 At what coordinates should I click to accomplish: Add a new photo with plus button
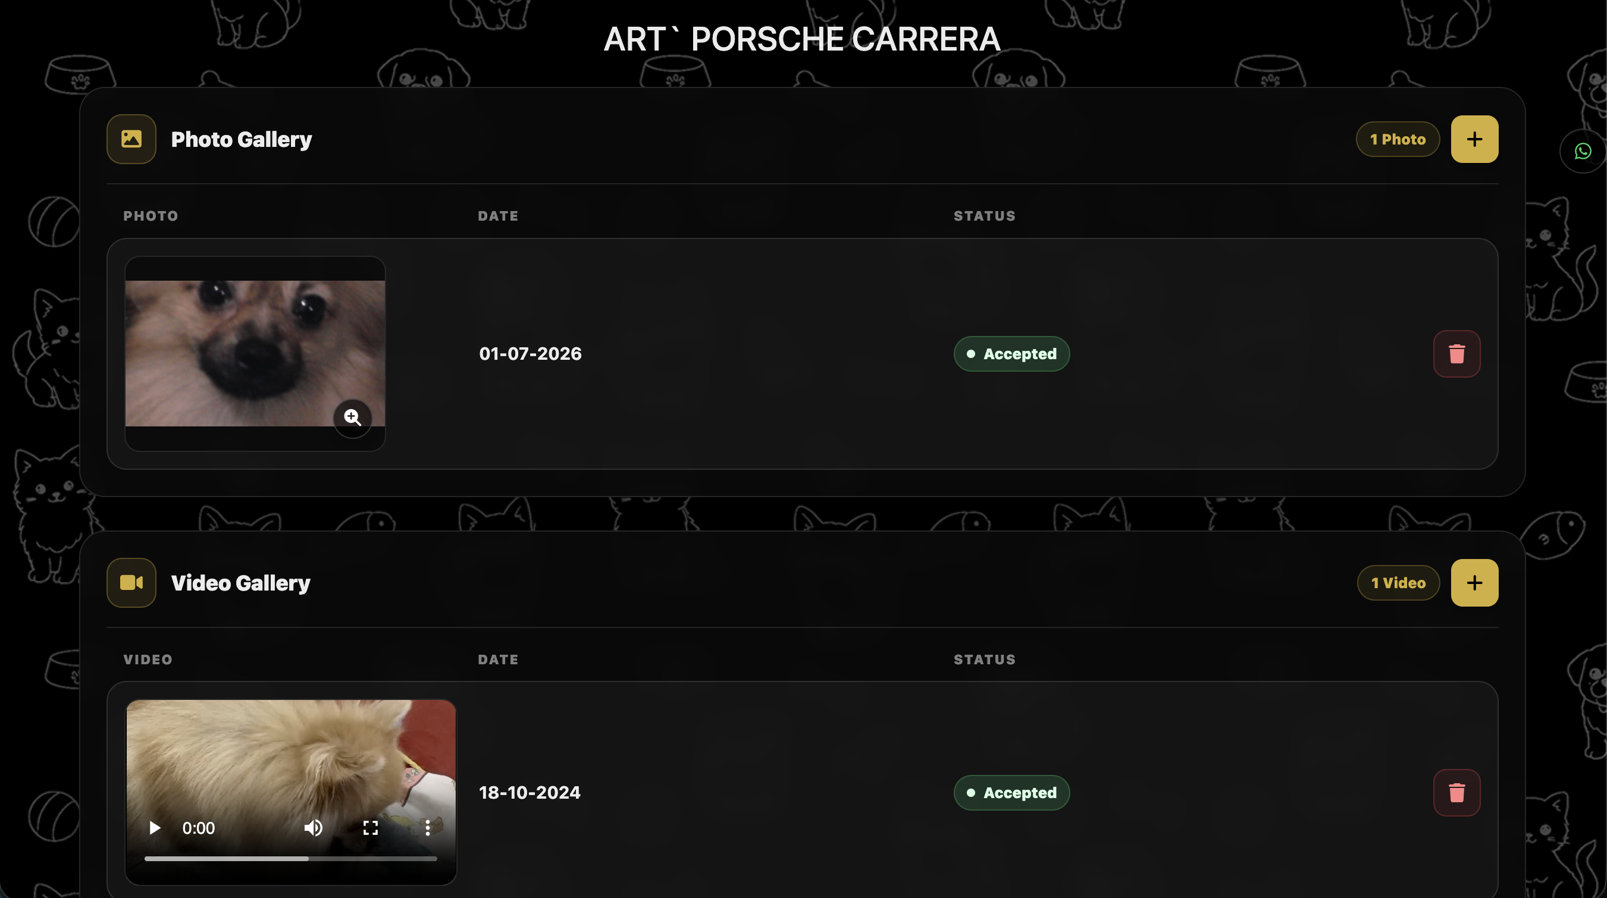[1474, 139]
